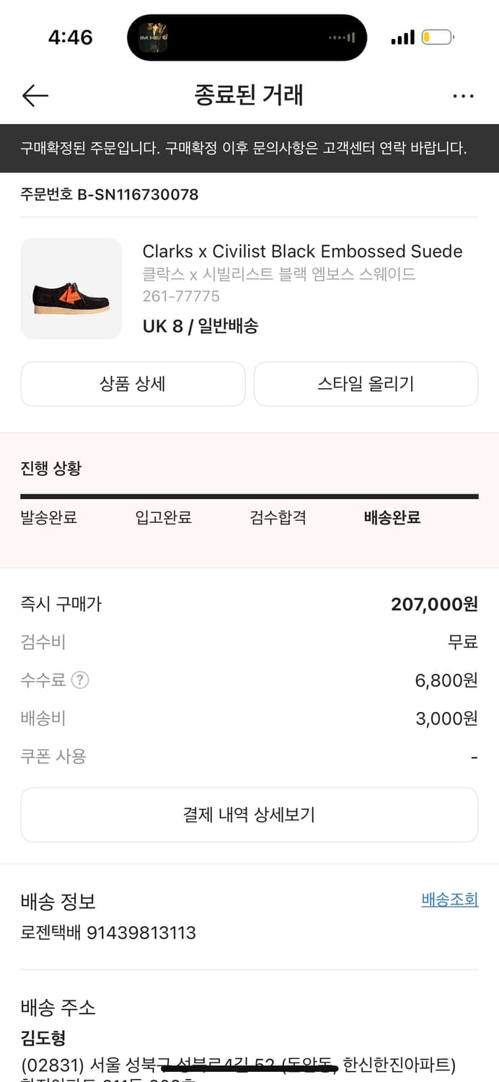
Task: Select the 배송완료 progress step
Action: tap(392, 517)
